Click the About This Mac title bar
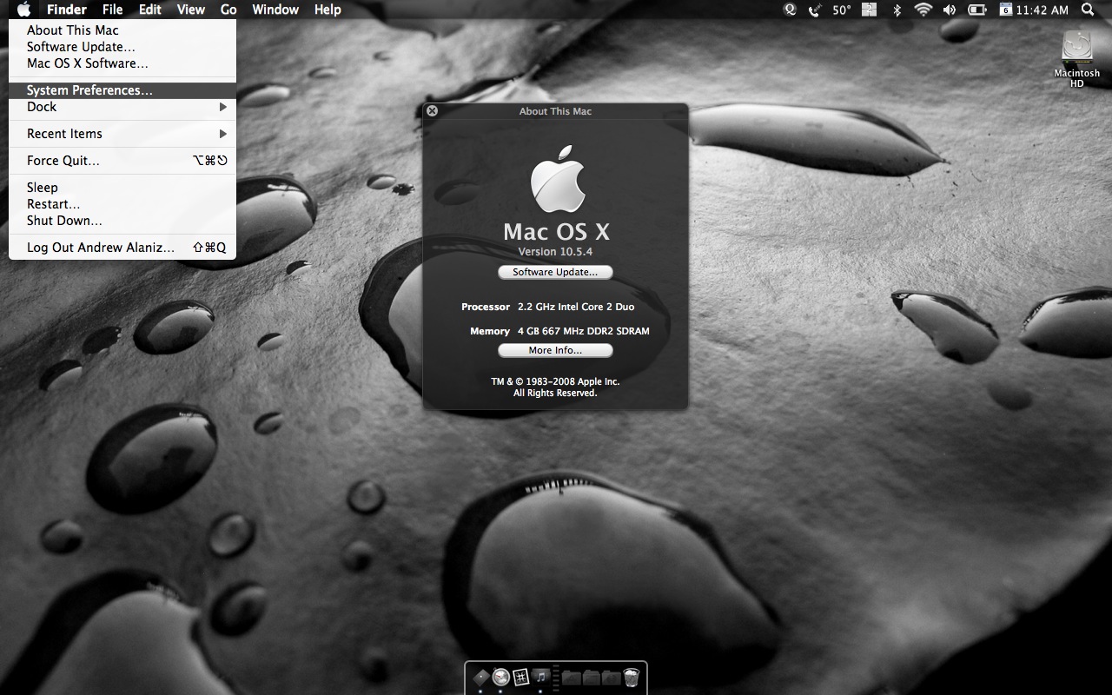This screenshot has height=695, width=1112. point(555,111)
